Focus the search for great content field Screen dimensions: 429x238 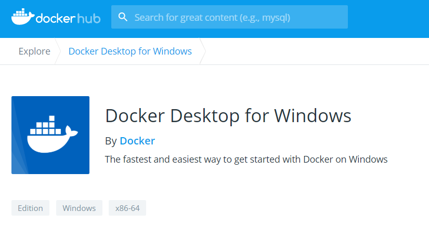tap(229, 17)
